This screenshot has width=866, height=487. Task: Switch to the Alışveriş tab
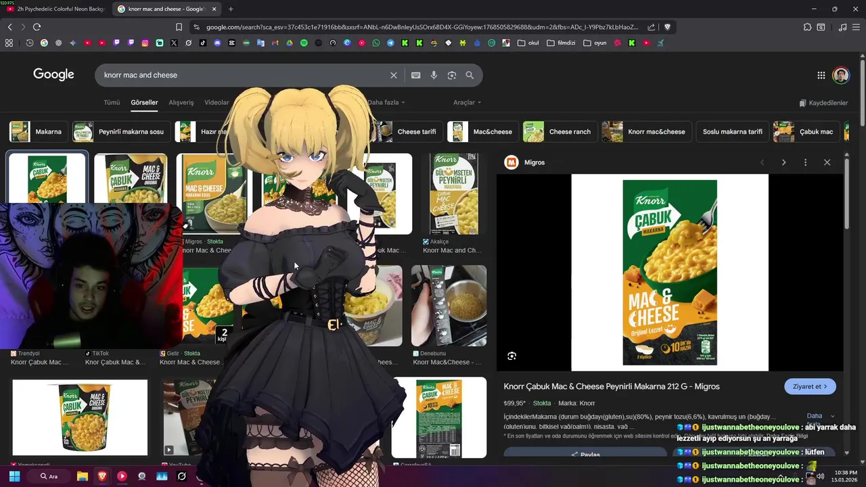[x=181, y=103]
